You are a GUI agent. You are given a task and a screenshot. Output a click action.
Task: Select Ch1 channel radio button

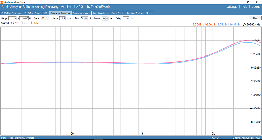[x=12, y=23]
